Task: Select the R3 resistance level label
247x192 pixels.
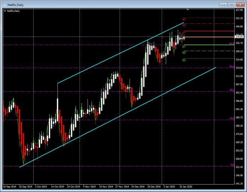Action: (184, 19)
